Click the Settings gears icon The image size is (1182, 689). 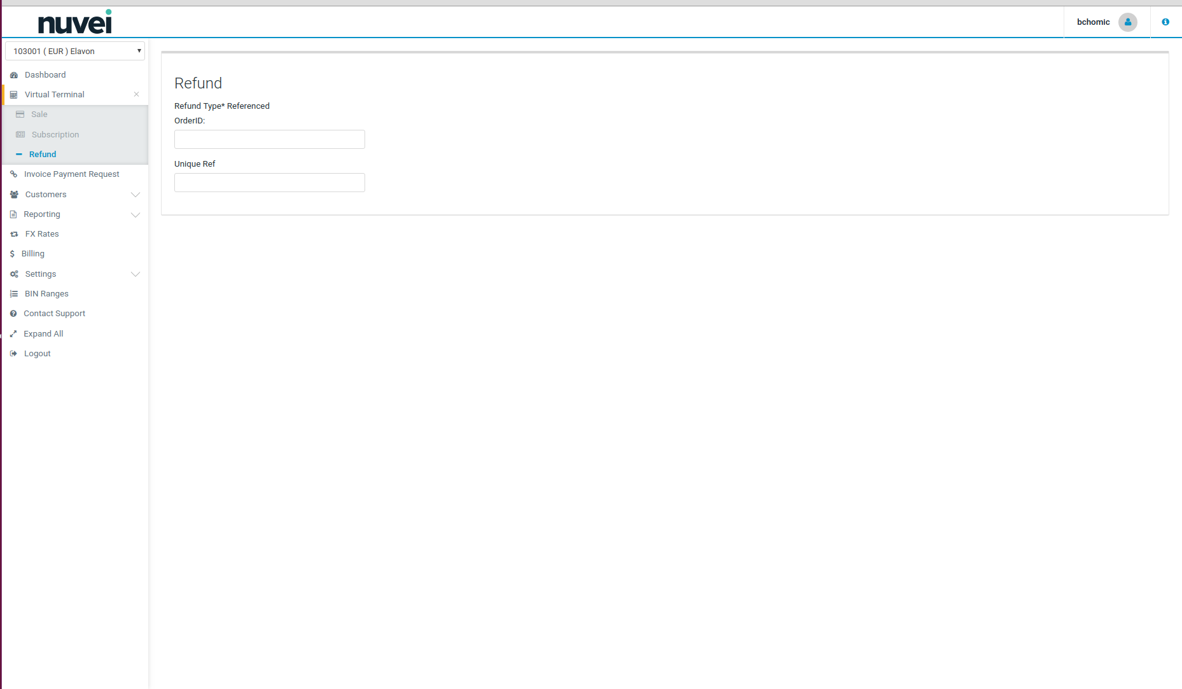point(14,274)
